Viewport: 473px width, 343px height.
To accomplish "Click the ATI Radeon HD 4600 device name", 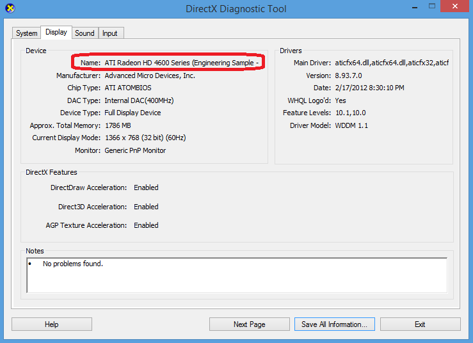I will (x=181, y=63).
